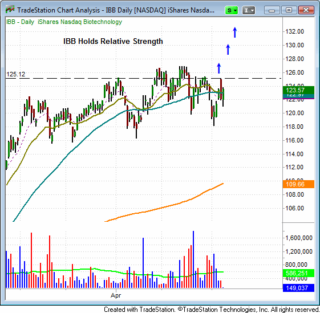320x313 pixels.
Task: Maximize the Chart Analysis window
Action: tap(289, 10)
